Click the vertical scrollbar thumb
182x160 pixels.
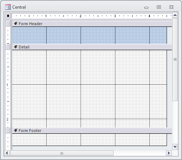pos(175,60)
